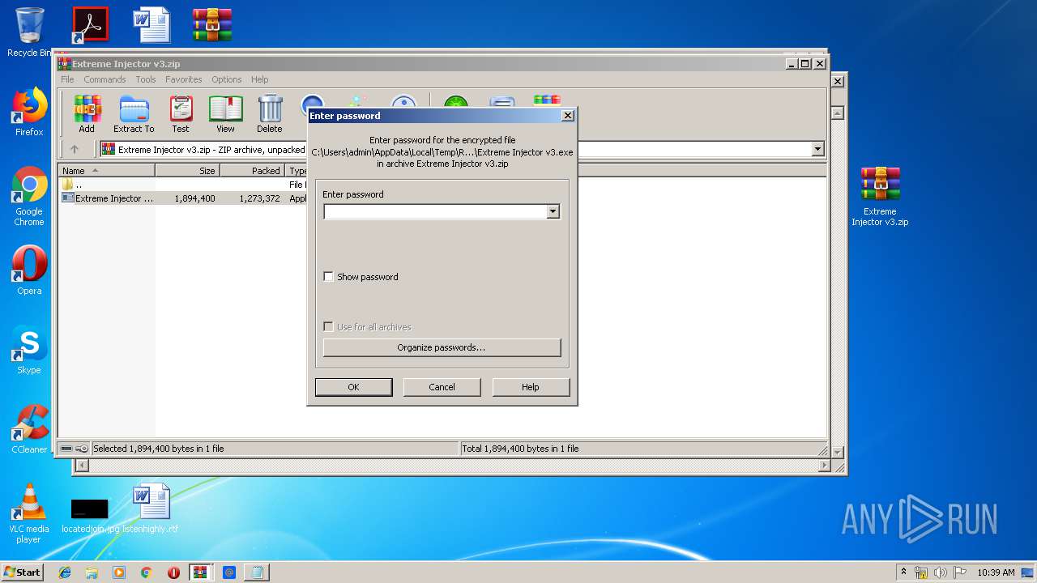Open the Help menu
1037x583 pixels.
coord(259,79)
